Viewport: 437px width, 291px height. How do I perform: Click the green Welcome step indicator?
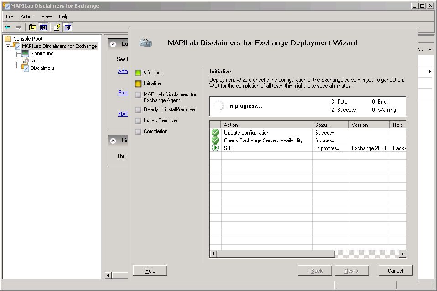(x=138, y=73)
